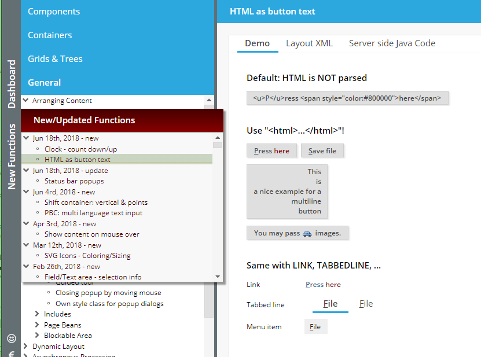This screenshot has width=481, height=357.
Task: Expand the Page Beans node
Action: coord(38,325)
